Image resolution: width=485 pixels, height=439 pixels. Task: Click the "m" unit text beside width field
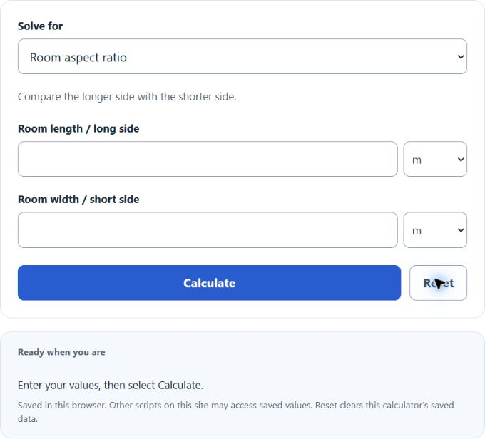[417, 231]
